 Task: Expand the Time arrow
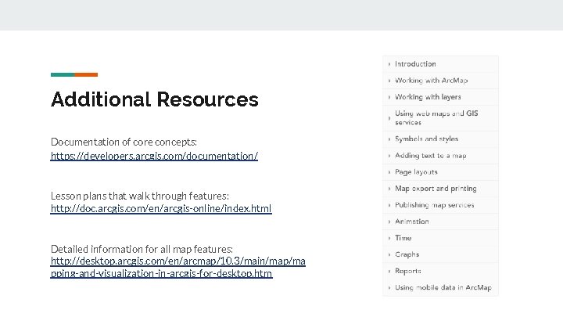point(389,238)
